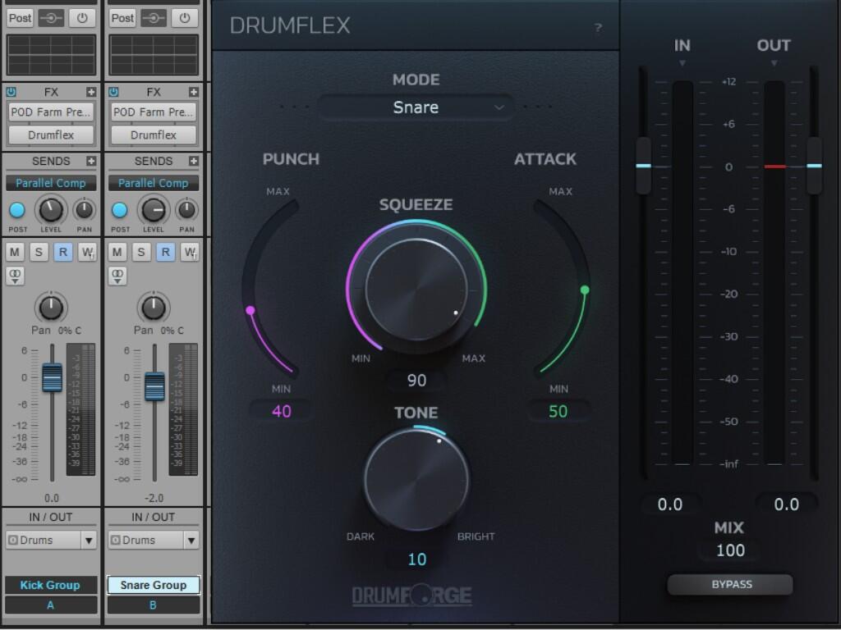The height and width of the screenshot is (630, 841).
Task: Add an effect to Snare Group FX rack
Action: click(x=194, y=92)
